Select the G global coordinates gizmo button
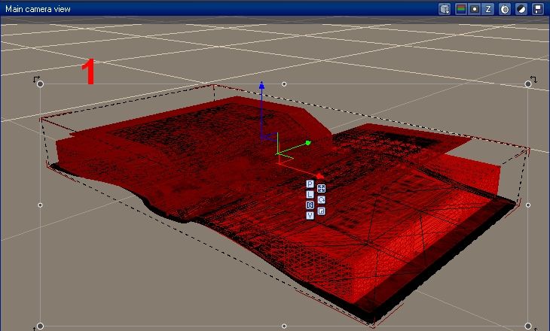Image resolution: width=550 pixels, height=331 pixels. (x=310, y=205)
